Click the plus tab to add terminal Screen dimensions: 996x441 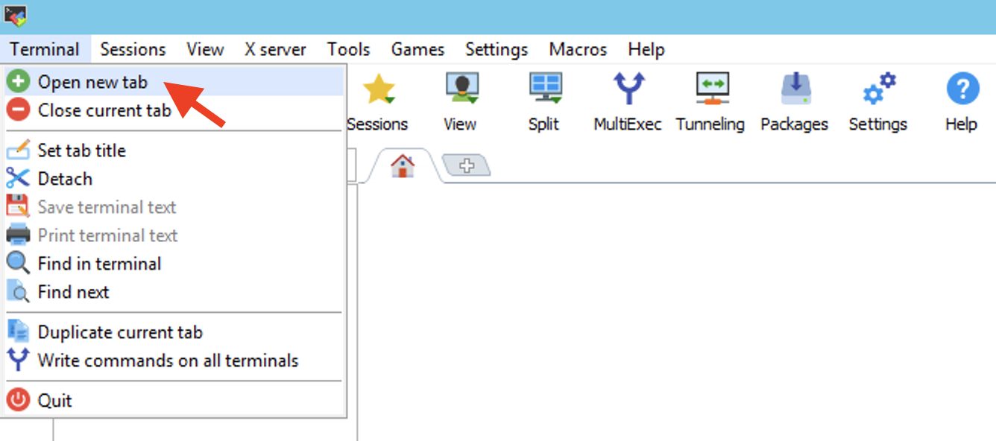(467, 166)
